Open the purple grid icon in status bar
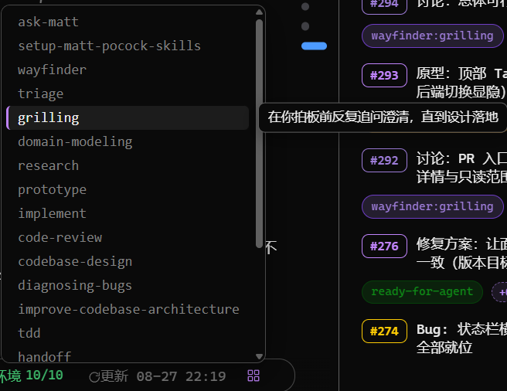 click(253, 376)
